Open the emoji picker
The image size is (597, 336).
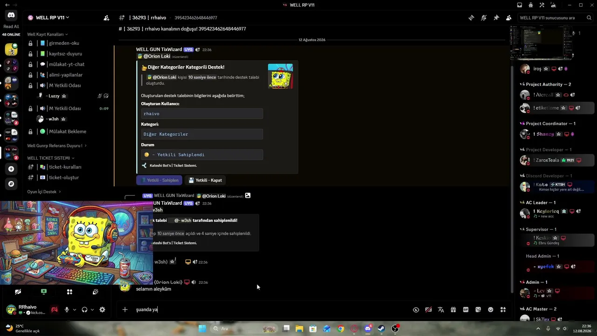click(491, 309)
